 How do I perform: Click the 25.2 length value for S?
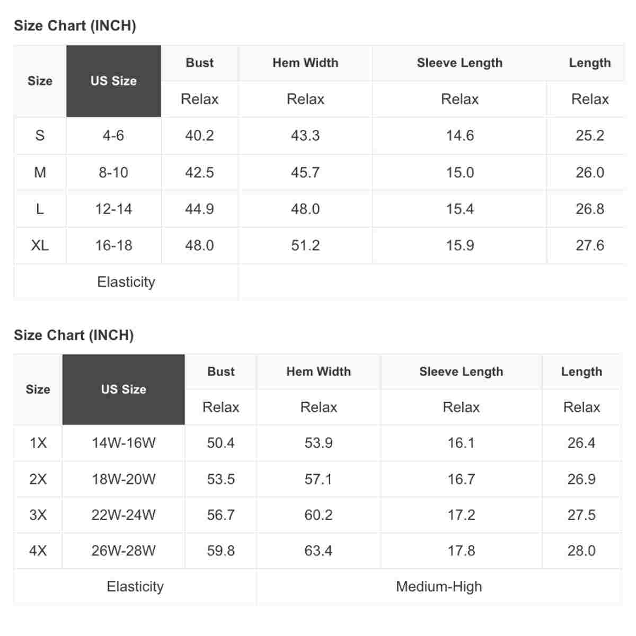click(589, 136)
